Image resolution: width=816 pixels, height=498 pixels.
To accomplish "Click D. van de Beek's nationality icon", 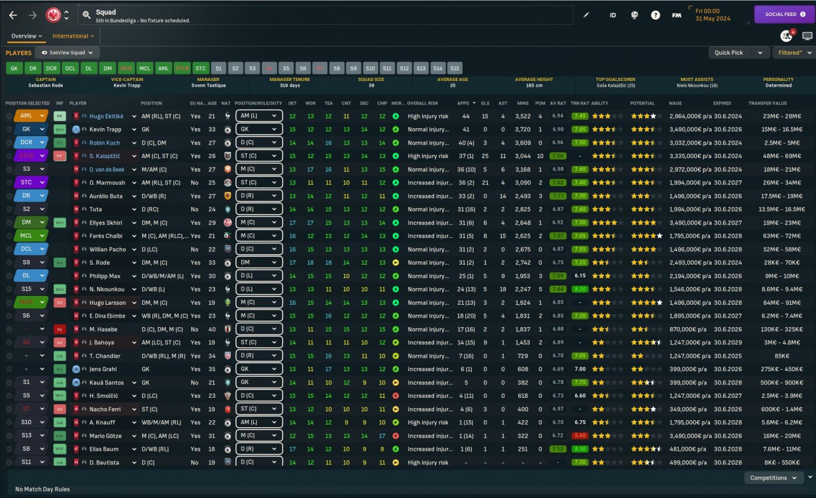I will (x=226, y=170).
